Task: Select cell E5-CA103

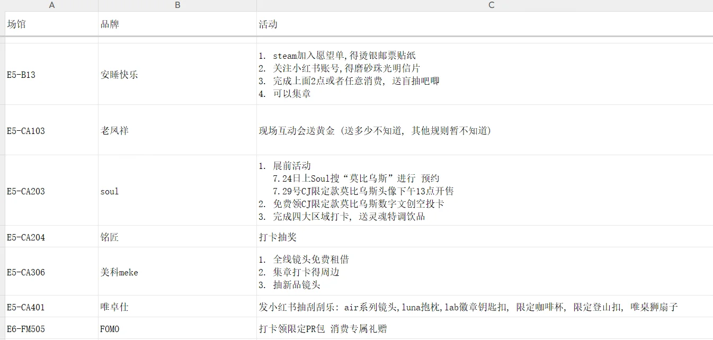Action: (51, 130)
